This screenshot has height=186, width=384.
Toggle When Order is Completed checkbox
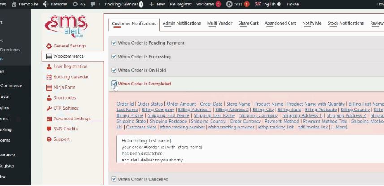click(x=114, y=84)
